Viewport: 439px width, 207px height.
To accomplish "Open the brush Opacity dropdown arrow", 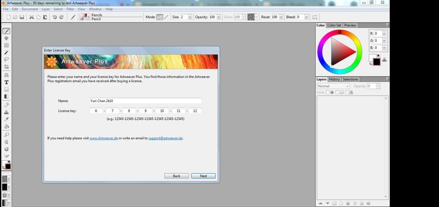I will [x=219, y=17].
